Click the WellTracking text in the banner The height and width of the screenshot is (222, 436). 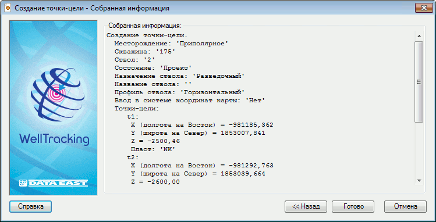coord(55,139)
